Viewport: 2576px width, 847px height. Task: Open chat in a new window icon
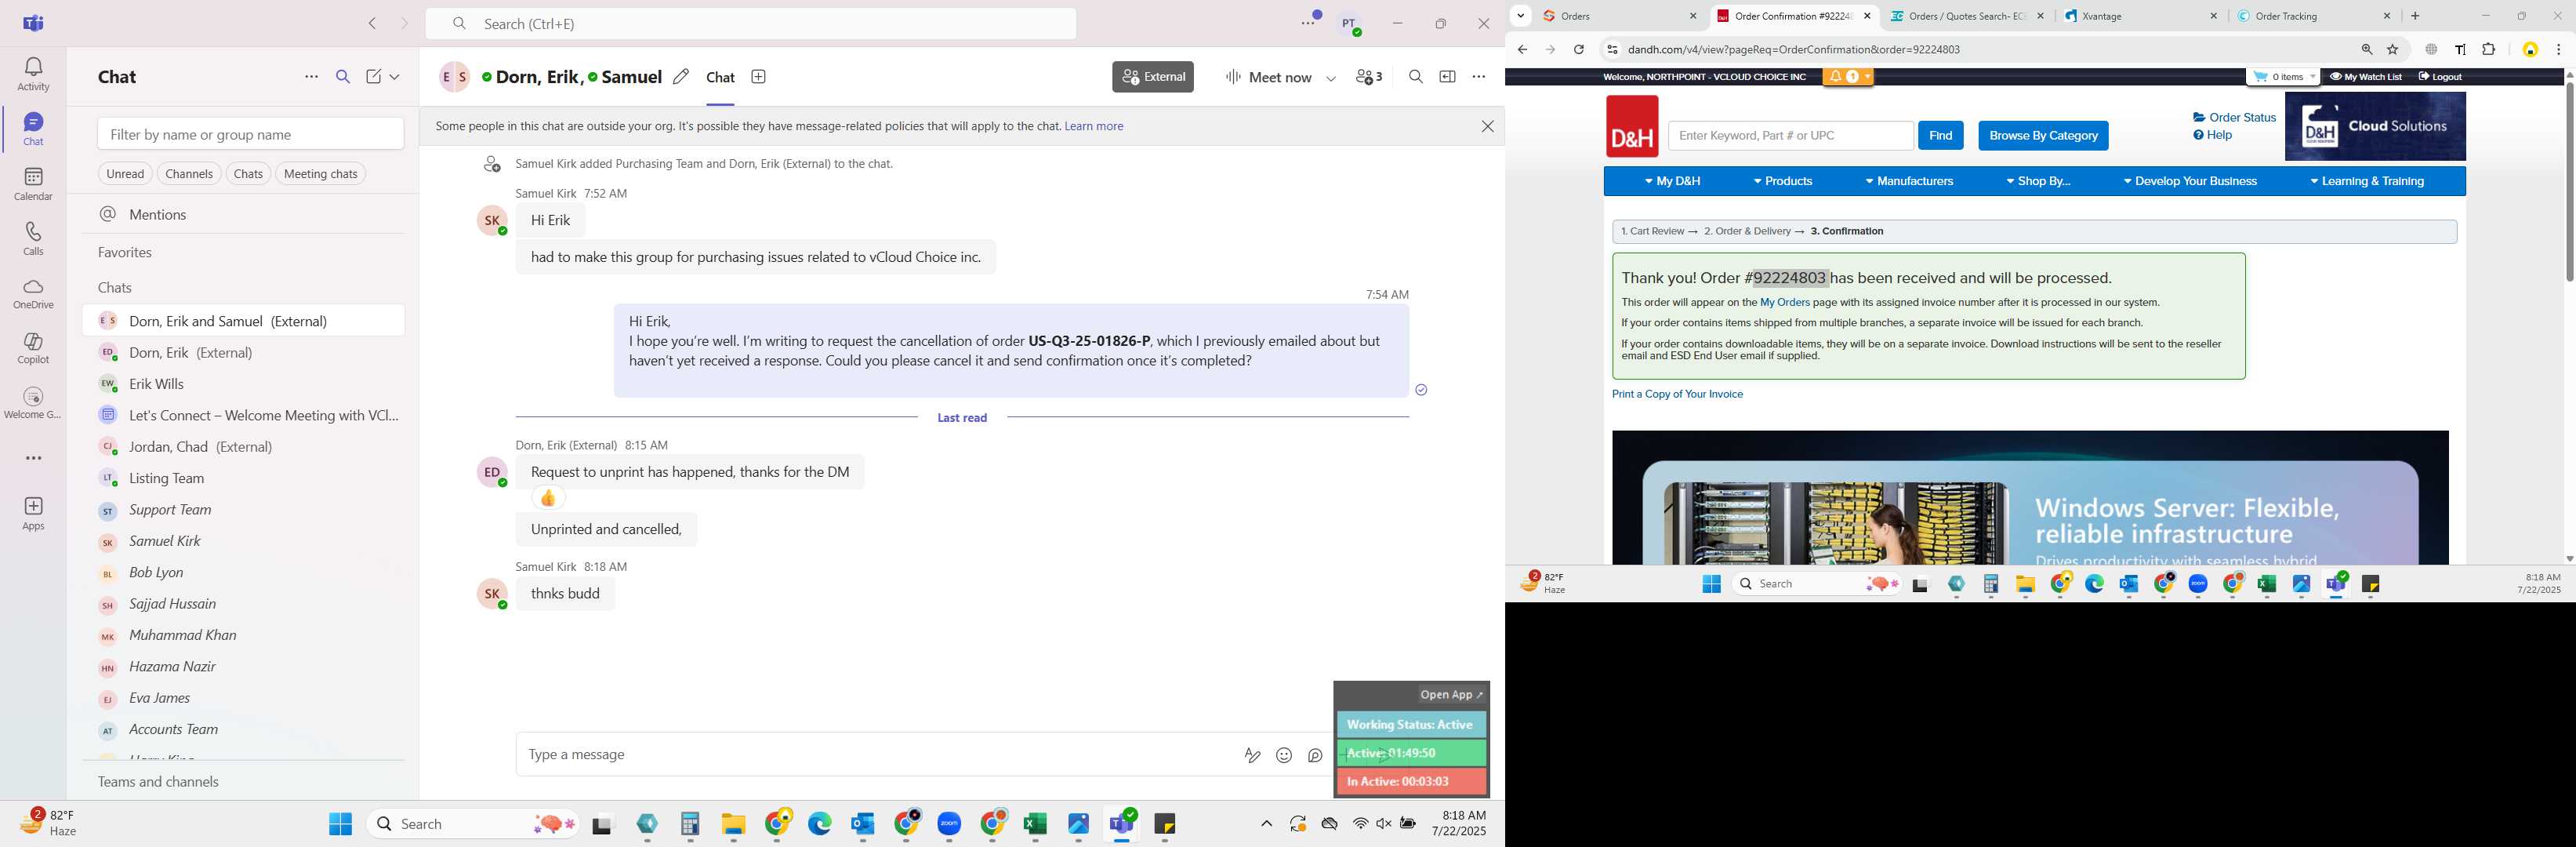tap(1447, 77)
